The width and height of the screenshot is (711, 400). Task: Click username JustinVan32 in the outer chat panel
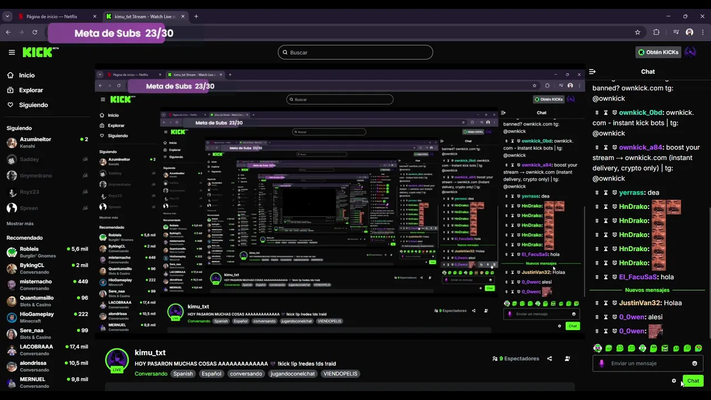(x=640, y=303)
